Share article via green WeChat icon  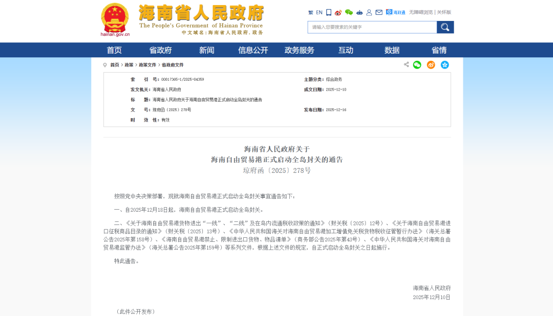point(417,65)
